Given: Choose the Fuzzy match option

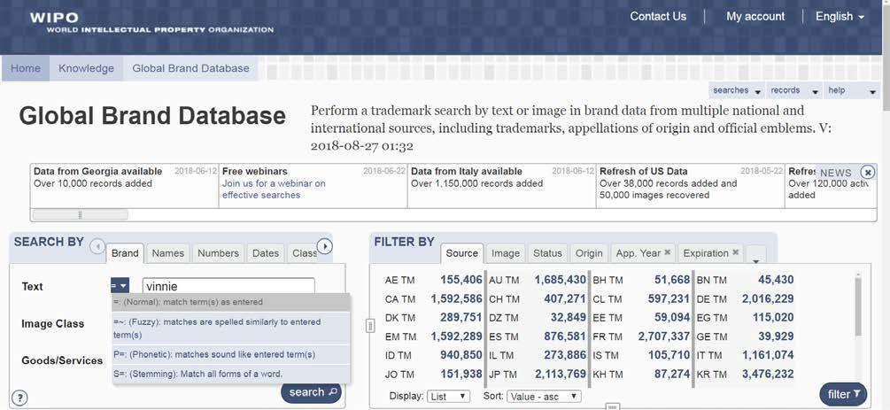Looking at the screenshot, I should [x=231, y=329].
